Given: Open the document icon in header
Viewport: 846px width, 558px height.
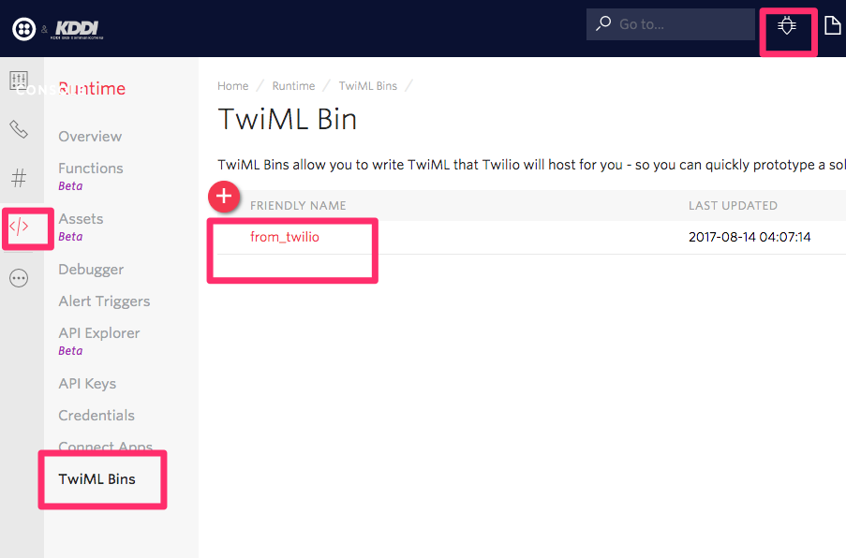Looking at the screenshot, I should point(833,24).
